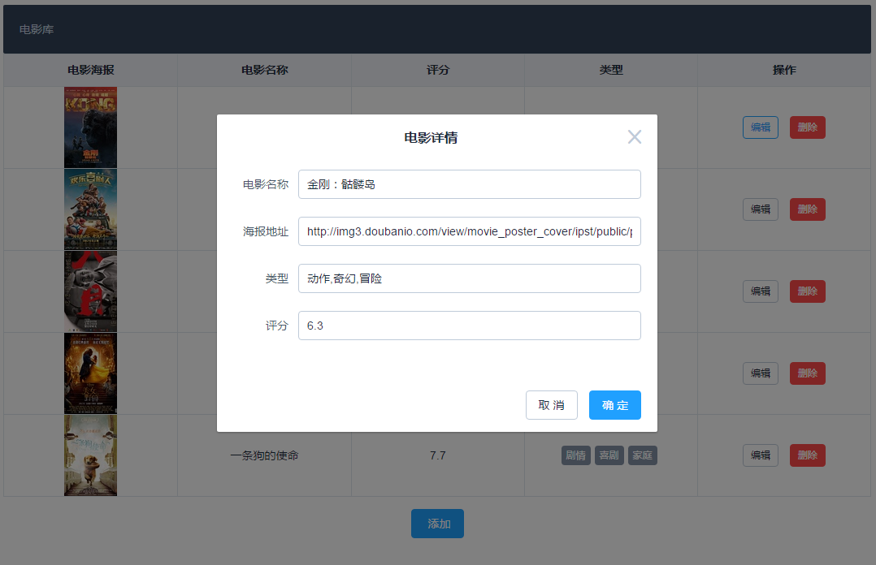Click the 类型 input with 动作,奇幻,冒险
Viewport: 876px width, 565px height.
pyautogui.click(x=470, y=278)
